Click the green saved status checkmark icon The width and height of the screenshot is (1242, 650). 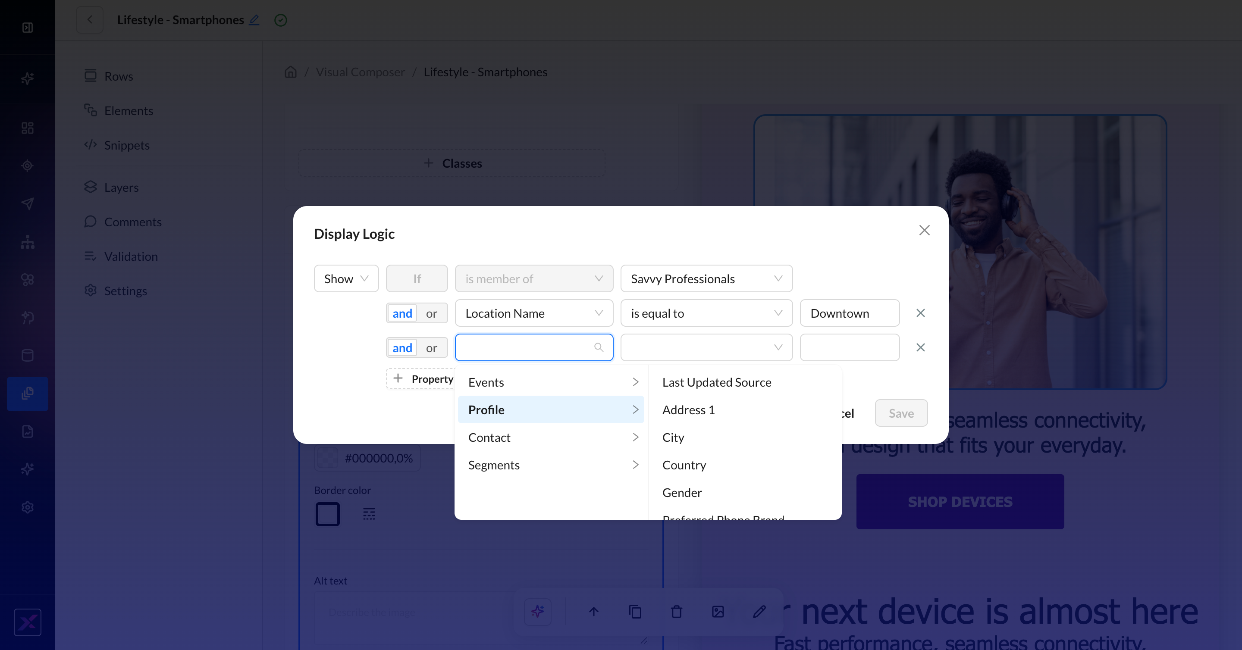(x=281, y=20)
